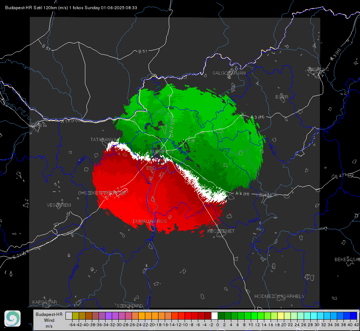The height and width of the screenshot is (331, 360).
Task: Select the HODMEZOVASARHELY label
Action: click(x=279, y=296)
